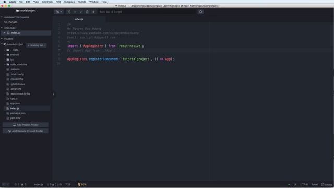The height and width of the screenshot is (188, 334).
Task: Open the .babelrc file
Action: point(15,69)
